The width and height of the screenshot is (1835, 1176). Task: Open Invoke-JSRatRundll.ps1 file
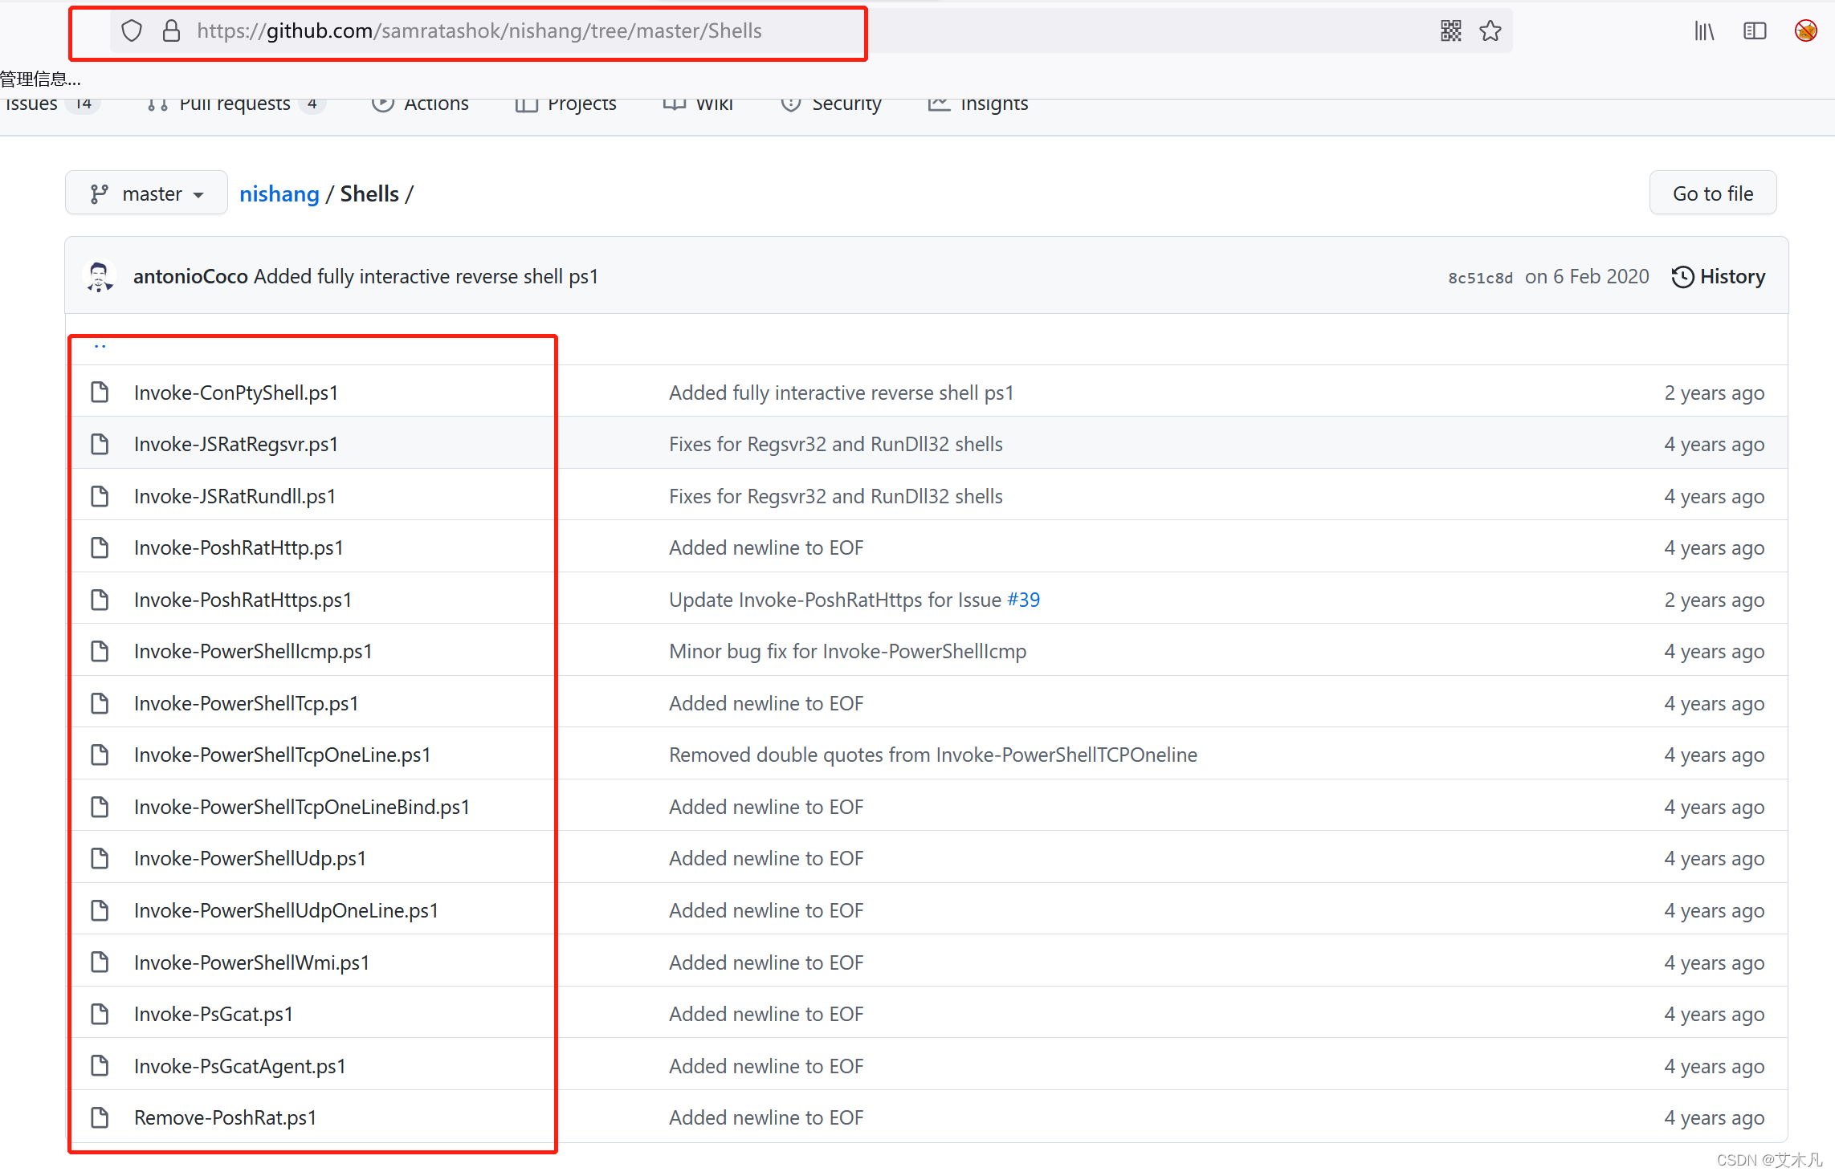pyautogui.click(x=234, y=496)
